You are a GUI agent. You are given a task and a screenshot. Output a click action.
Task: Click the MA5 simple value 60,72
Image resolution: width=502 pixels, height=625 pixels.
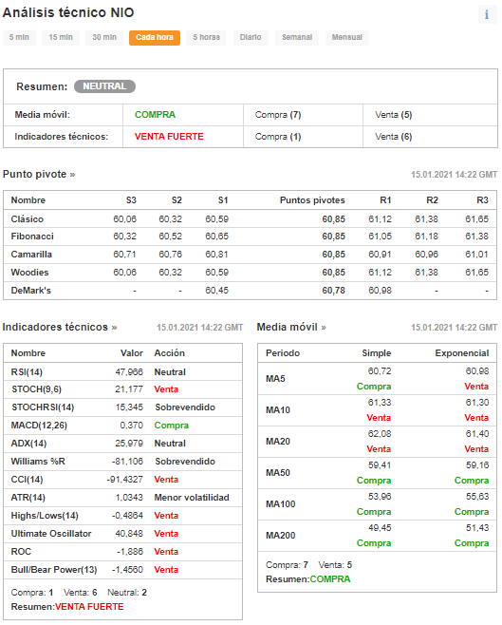(x=380, y=371)
